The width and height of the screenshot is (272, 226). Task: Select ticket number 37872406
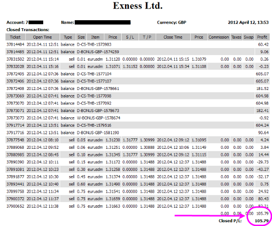(15, 81)
